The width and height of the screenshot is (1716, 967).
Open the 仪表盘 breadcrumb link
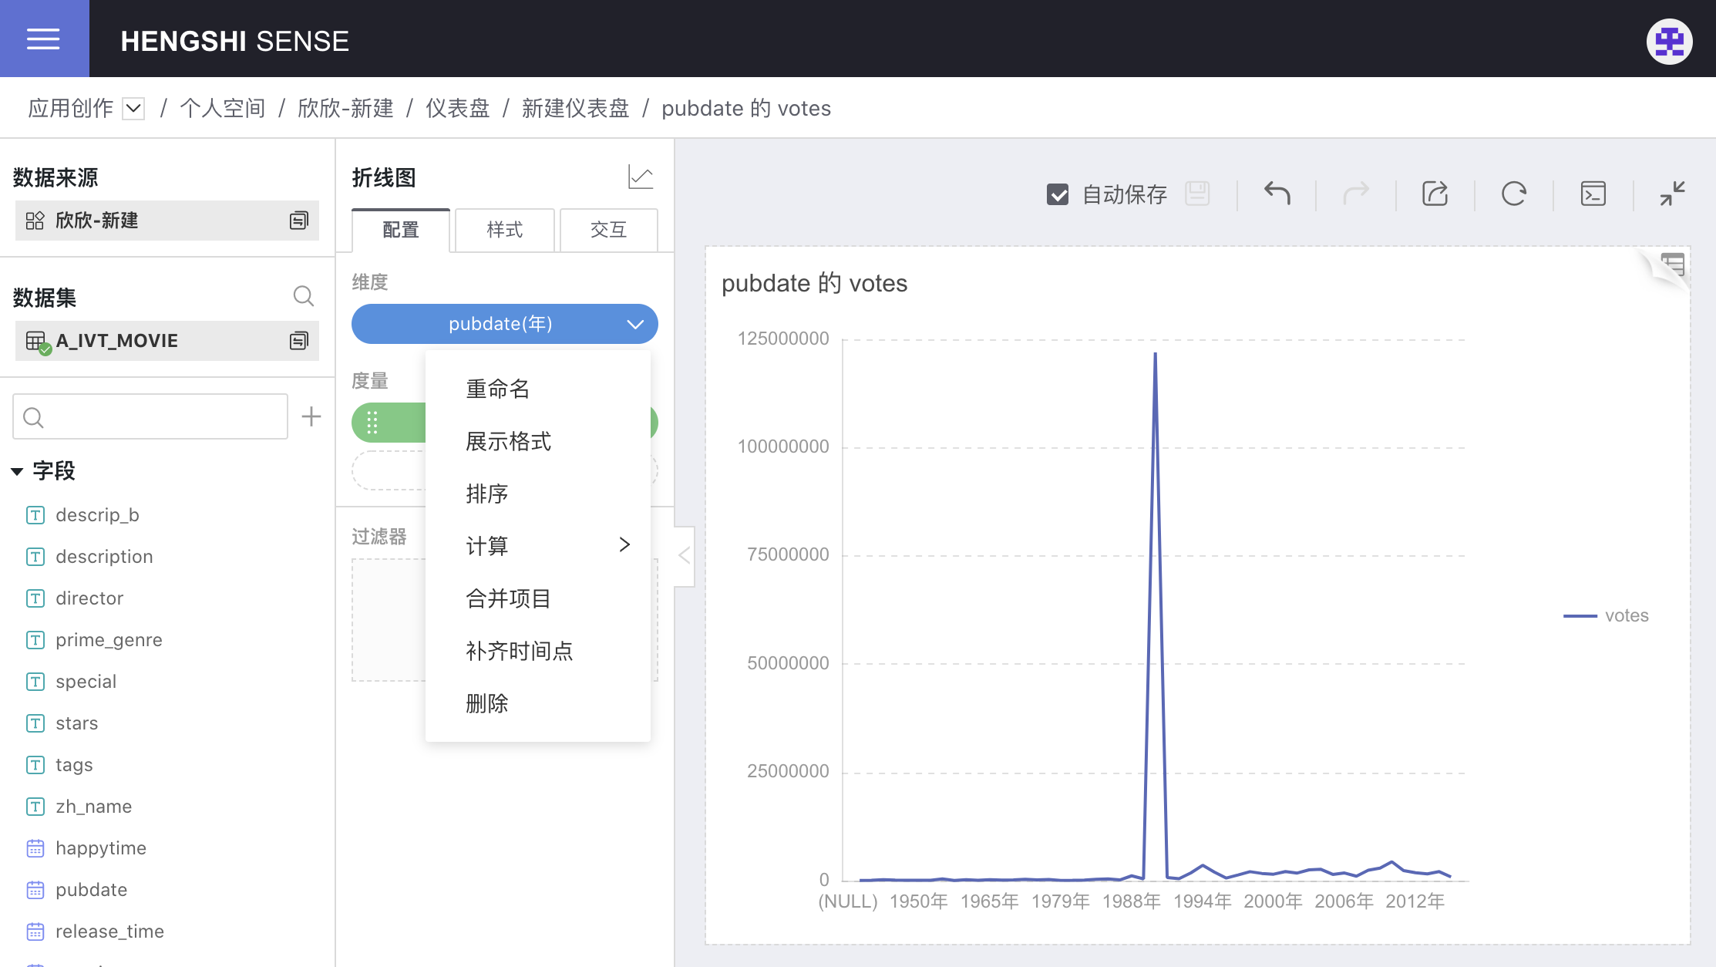click(x=458, y=108)
